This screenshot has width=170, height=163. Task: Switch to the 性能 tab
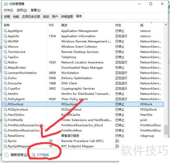tap(16, 17)
